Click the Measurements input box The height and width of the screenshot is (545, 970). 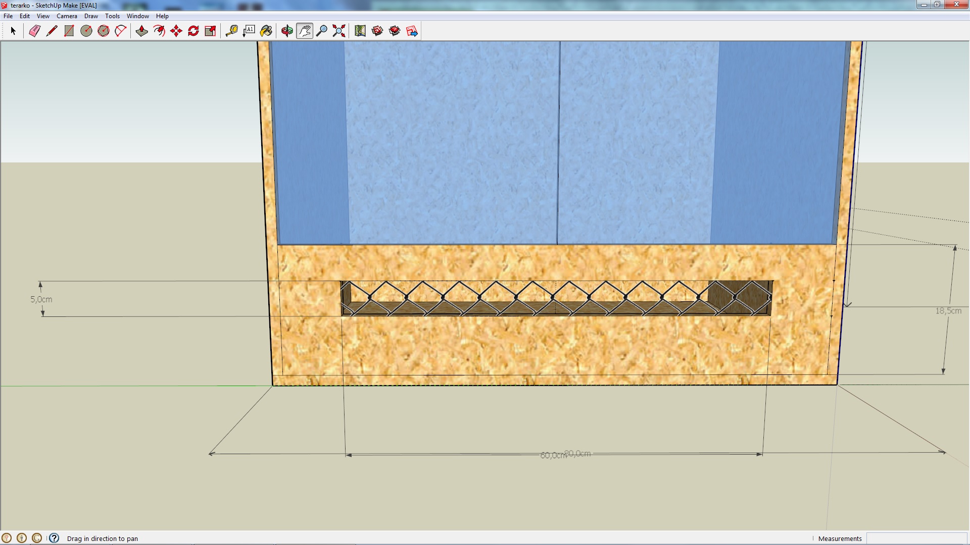coord(916,538)
